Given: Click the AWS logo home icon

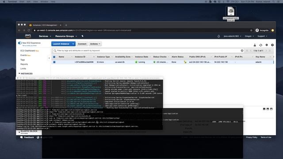Looking at the screenshot, I should [x=28, y=36].
